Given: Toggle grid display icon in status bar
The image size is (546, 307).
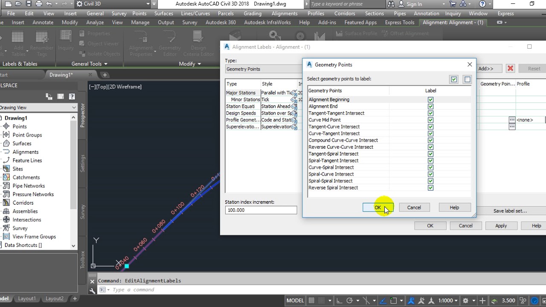Looking at the screenshot, I should click(x=312, y=301).
